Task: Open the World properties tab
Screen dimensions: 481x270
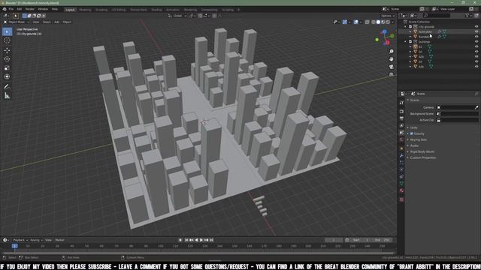Action: click(x=401, y=140)
